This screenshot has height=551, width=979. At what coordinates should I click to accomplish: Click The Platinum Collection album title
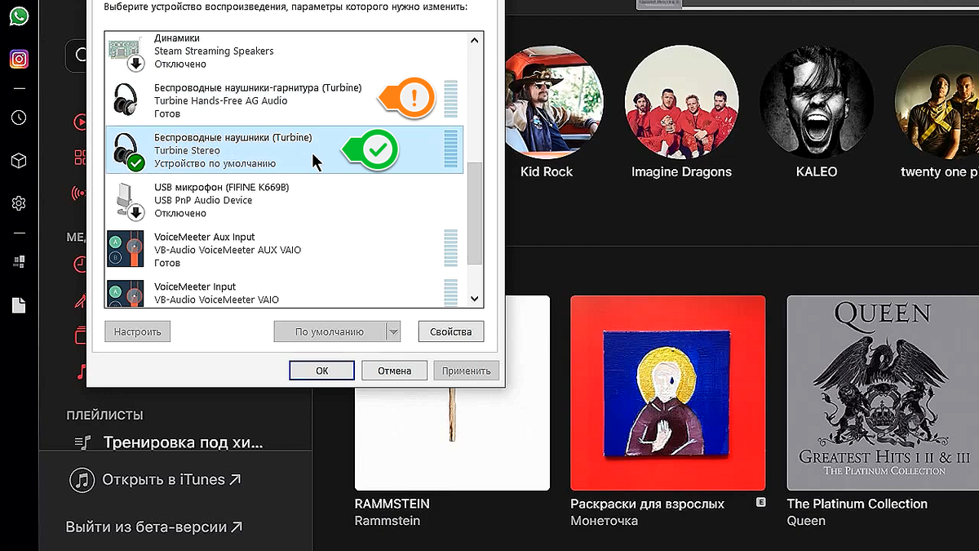coord(857,504)
